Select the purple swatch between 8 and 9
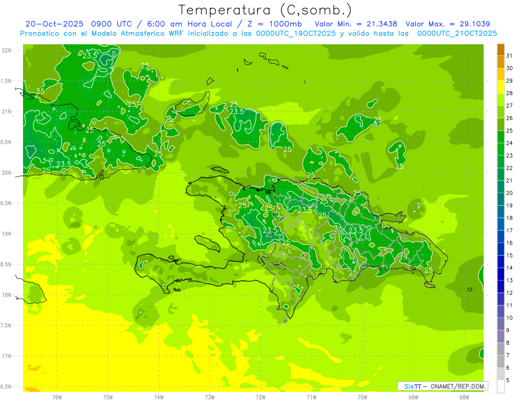The width and height of the screenshot is (521, 403). tap(501, 336)
